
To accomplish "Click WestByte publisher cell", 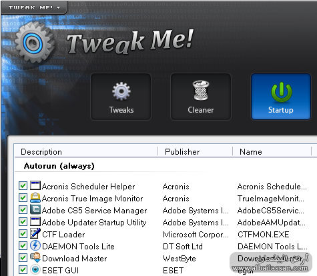I will tap(180, 259).
